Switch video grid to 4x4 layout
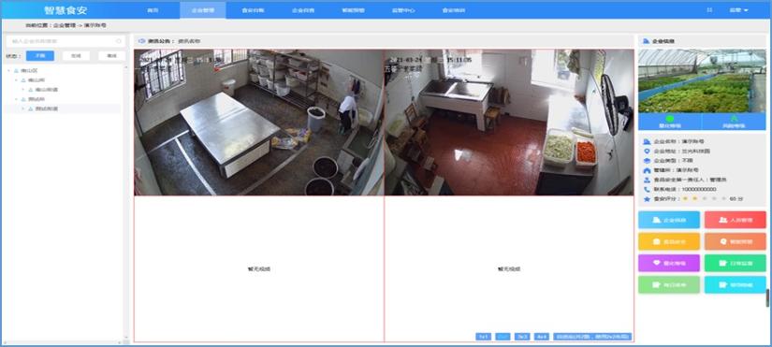Image resolution: width=772 pixels, height=347 pixels. pos(542,337)
